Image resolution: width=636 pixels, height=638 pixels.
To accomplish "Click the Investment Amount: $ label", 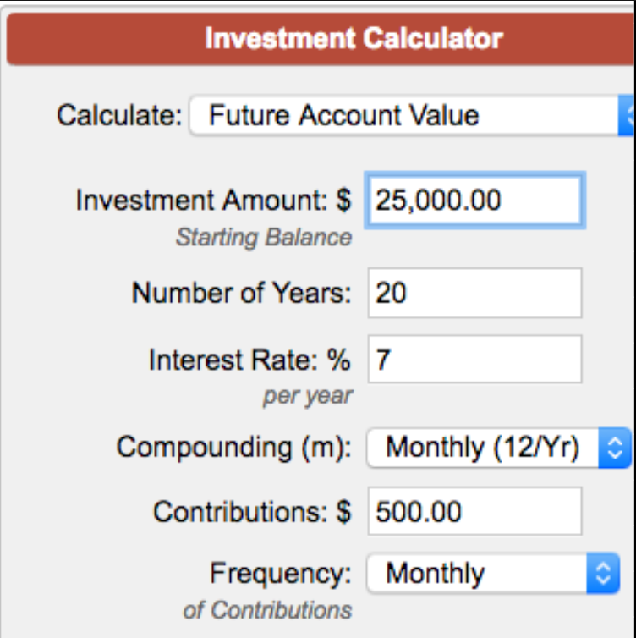I will [x=212, y=201].
